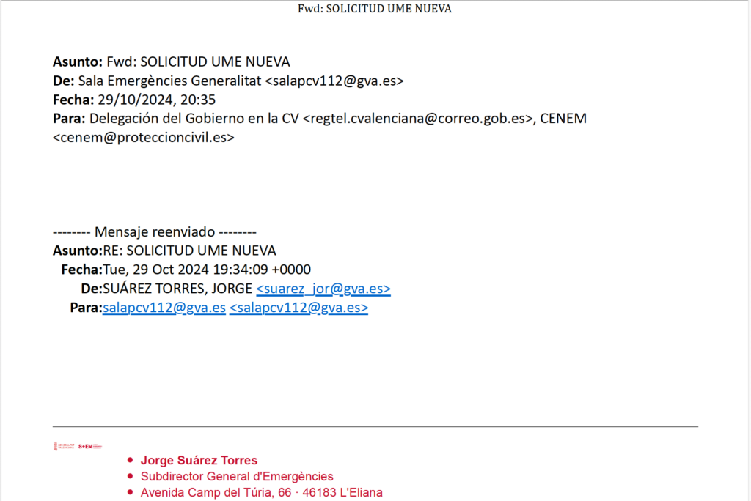Click the bullet before Subdirector General d'Emergències
The height and width of the screenshot is (501, 751).
130,477
